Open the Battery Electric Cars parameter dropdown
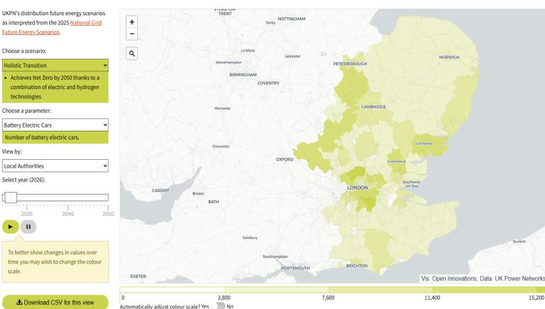The height and width of the screenshot is (309, 545). pyautogui.click(x=55, y=125)
